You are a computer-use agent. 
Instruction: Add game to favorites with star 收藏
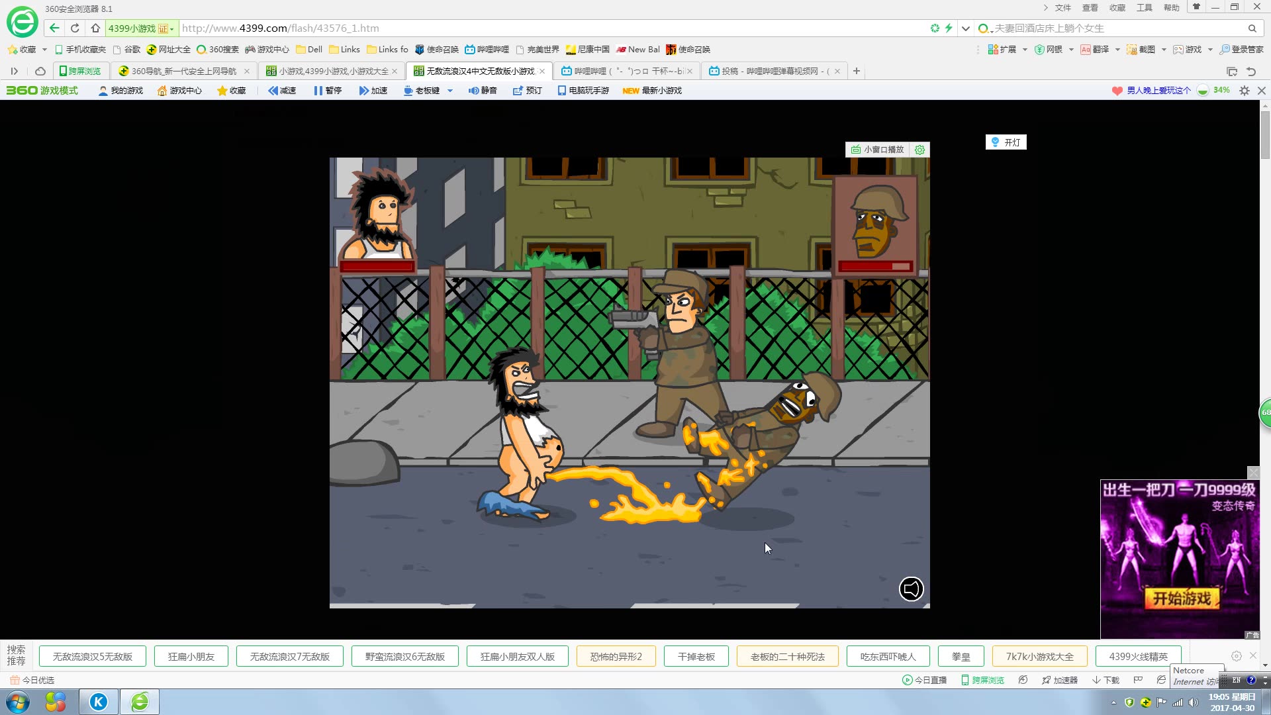tap(232, 91)
